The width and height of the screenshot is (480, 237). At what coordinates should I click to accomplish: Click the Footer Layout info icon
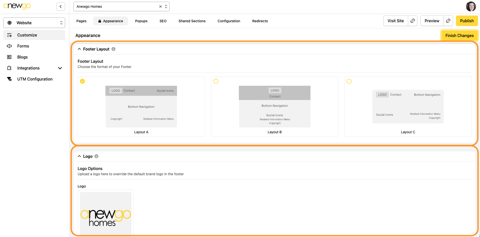tap(113, 49)
